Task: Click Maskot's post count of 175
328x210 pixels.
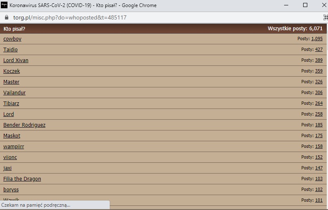Action: 318,136
